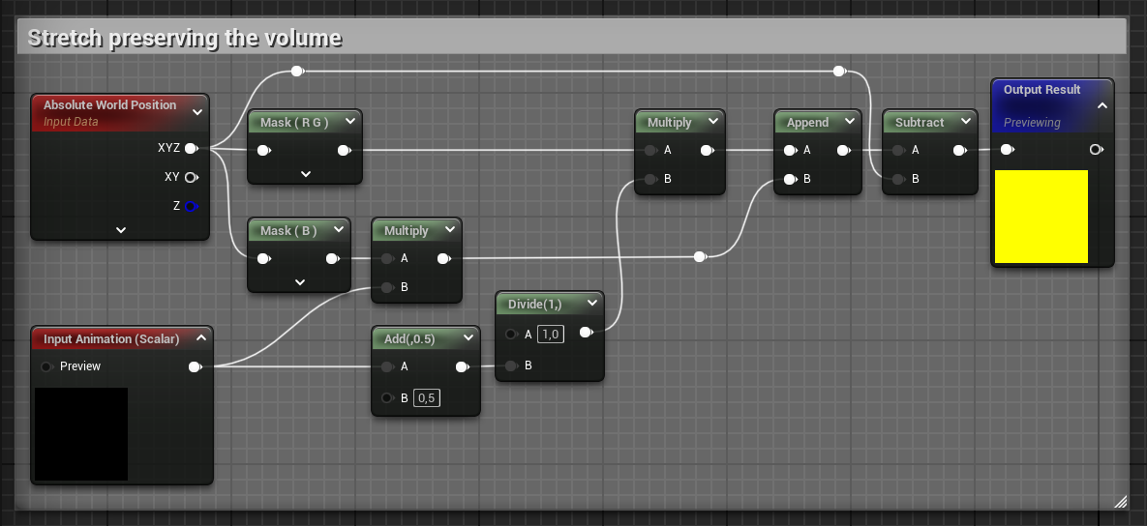The image size is (1147, 526).
Task: Click the blue Z output pin
Action: tap(192, 206)
